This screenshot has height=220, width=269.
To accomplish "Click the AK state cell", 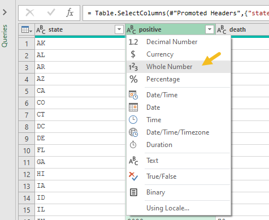I will (x=80, y=44).
